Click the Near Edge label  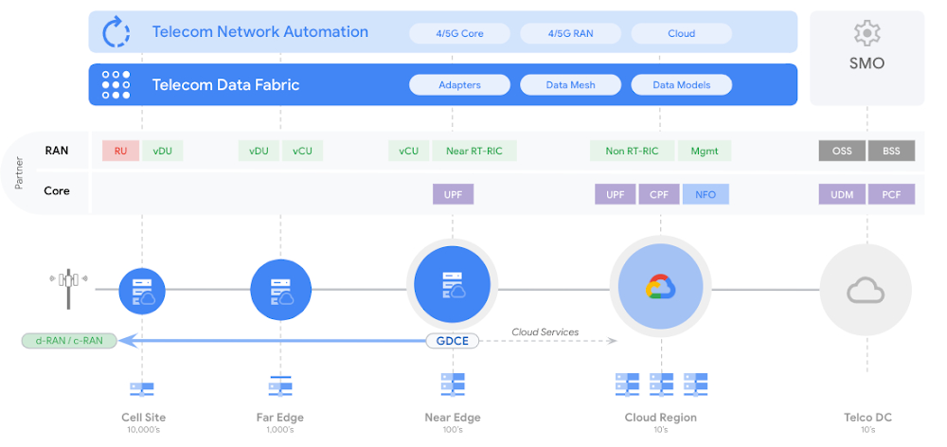[x=453, y=418]
